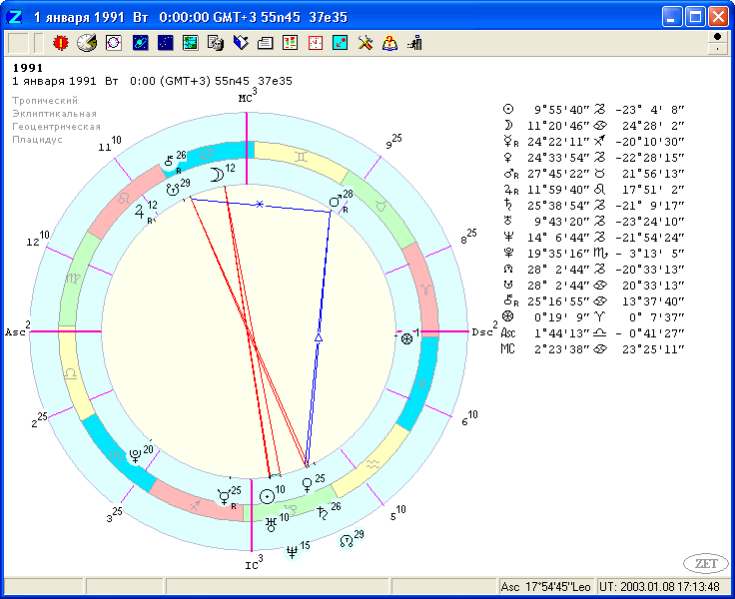Select the Asc row 1°44'13" in table
This screenshot has width=735, height=599.
point(593,333)
